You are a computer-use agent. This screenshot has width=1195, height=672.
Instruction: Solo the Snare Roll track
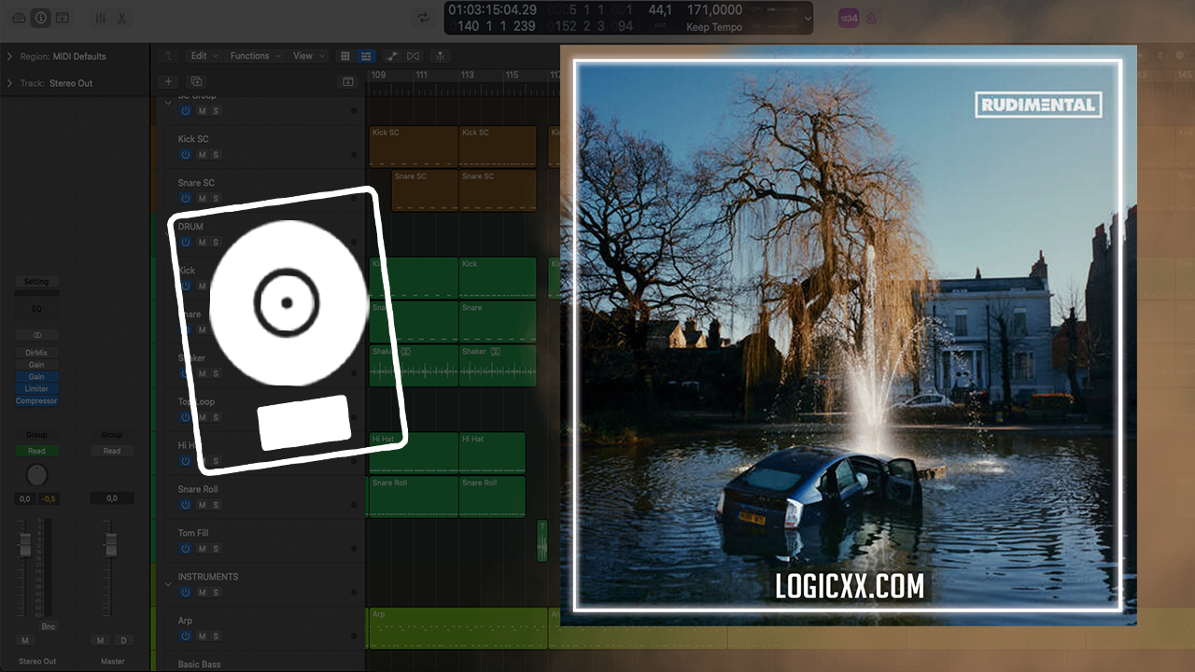click(216, 505)
